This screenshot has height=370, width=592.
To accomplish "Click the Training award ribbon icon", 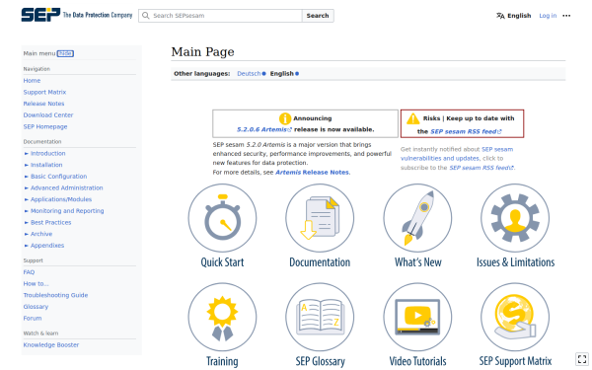I will click(222, 317).
